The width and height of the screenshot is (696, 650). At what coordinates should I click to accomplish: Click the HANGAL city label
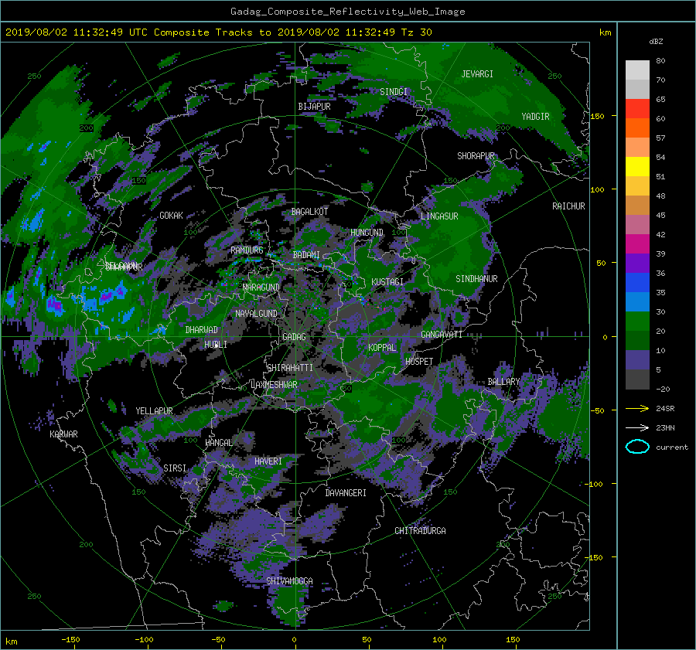(219, 443)
